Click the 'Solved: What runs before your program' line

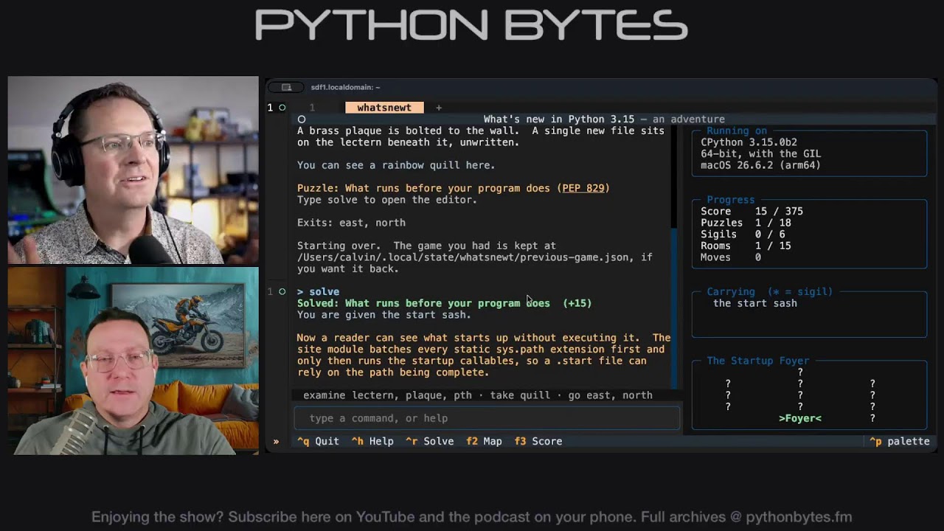click(444, 303)
